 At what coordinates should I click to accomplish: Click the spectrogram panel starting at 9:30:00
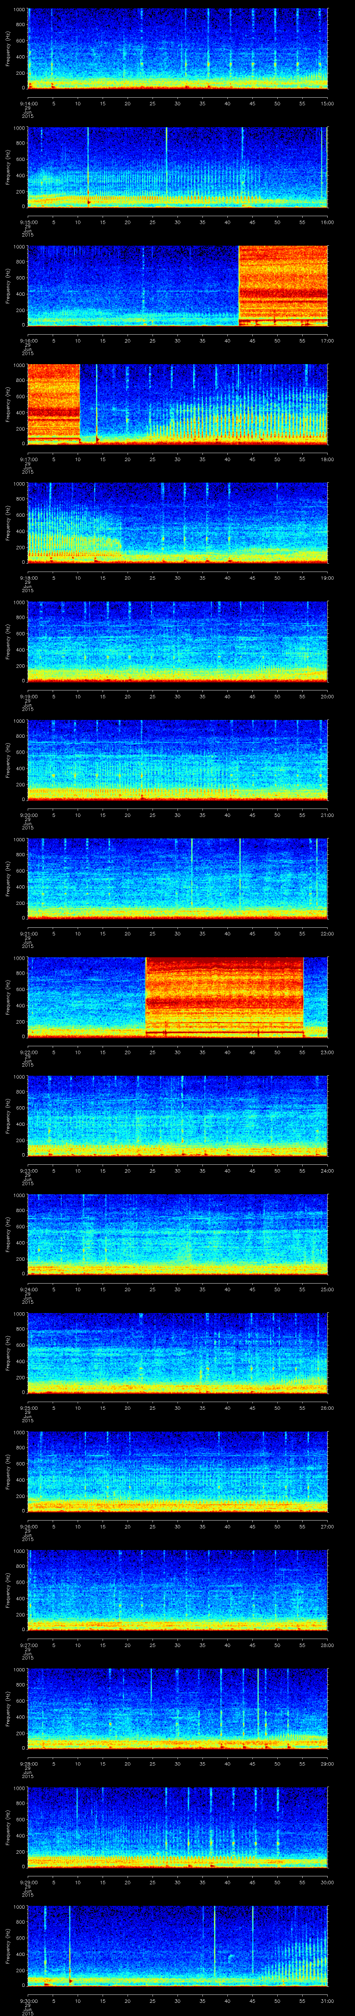(x=177, y=1945)
